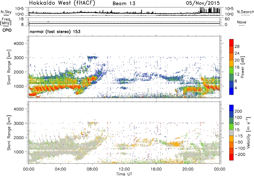This screenshot has height=176, width=254.
Task: Click the velocity colorbar label '200'
Action: click(x=238, y=111)
